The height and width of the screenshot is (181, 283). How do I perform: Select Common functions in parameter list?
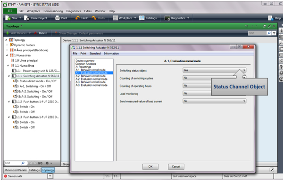pyautogui.click(x=86, y=64)
